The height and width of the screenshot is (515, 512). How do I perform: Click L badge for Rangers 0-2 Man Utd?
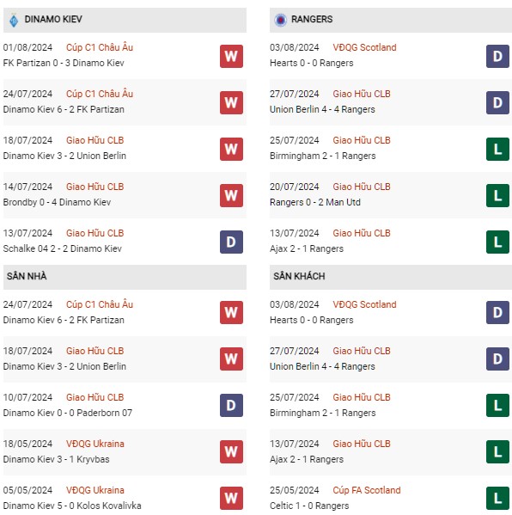pyautogui.click(x=497, y=196)
